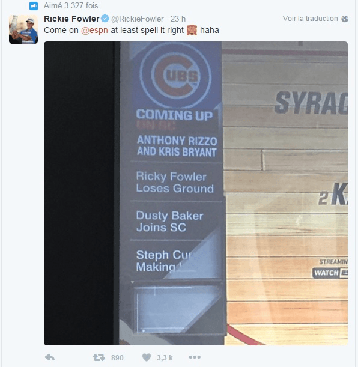Viewport: 358px width, 367px height.
Task: Retweet the tweet using the arrows icon
Action: 99,357
